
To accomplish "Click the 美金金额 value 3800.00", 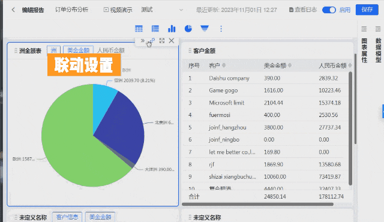I will pos(274,127).
